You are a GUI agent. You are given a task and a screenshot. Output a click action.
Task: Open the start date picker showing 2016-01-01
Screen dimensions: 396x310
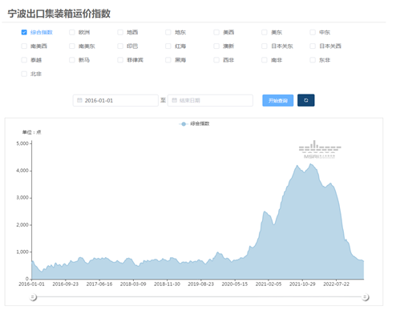click(115, 100)
